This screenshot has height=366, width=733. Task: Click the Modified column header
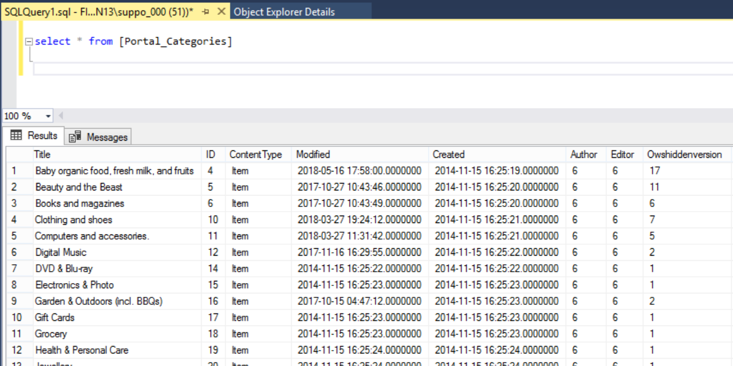(x=360, y=154)
